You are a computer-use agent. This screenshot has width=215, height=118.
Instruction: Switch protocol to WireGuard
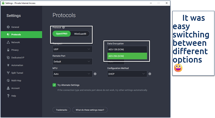click(80, 34)
